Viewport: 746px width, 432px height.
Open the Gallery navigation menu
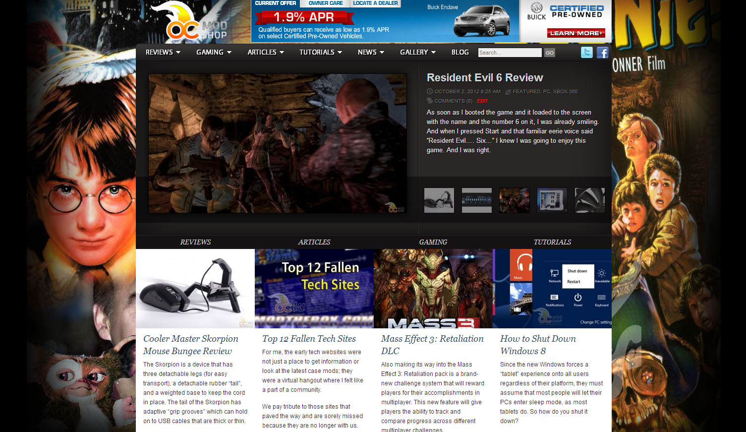(414, 52)
